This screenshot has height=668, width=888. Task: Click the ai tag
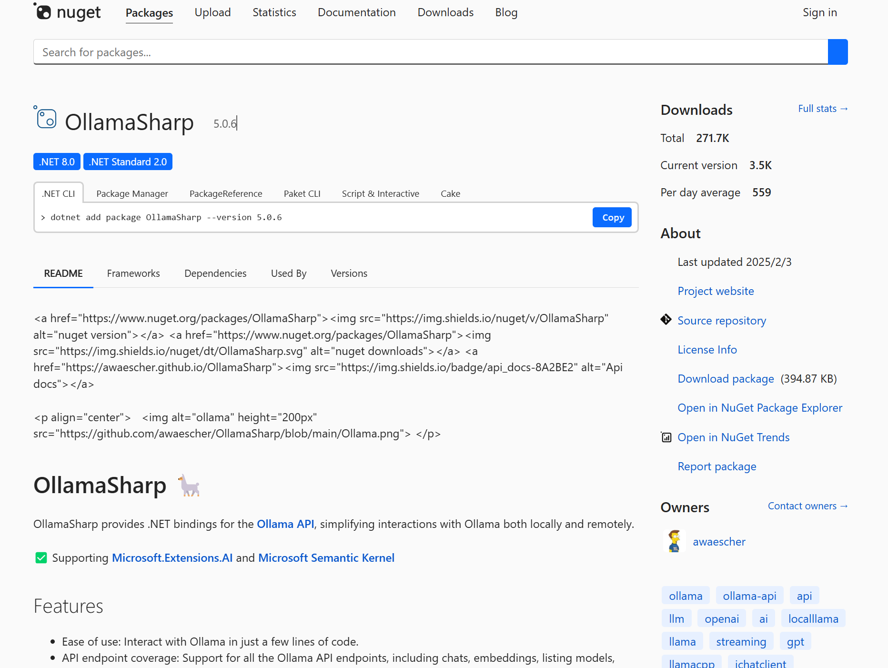coord(764,618)
